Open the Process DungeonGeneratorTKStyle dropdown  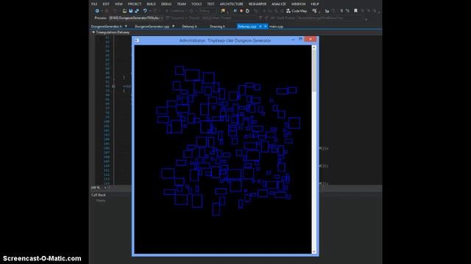click(135, 18)
